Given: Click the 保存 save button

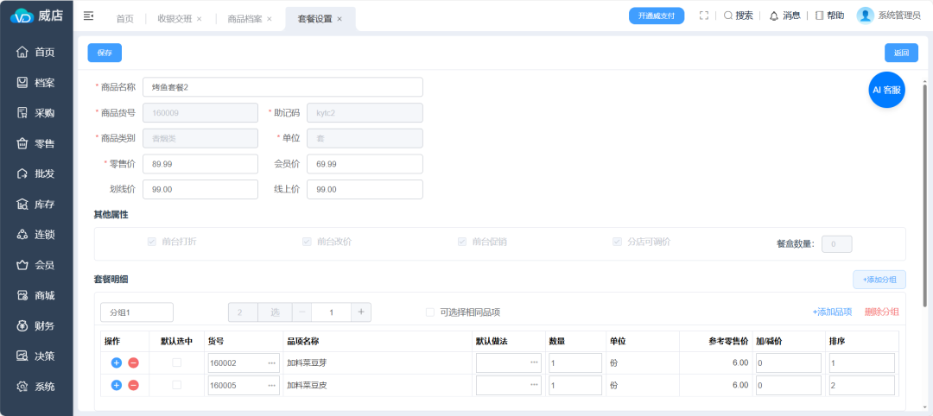Looking at the screenshot, I should [x=105, y=53].
